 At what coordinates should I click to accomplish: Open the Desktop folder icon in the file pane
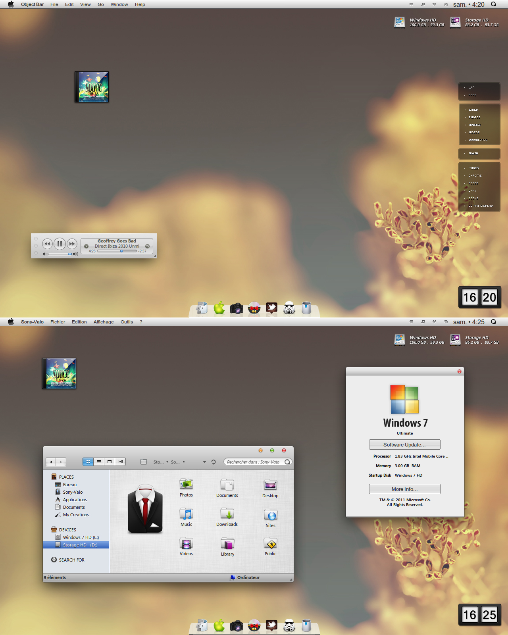click(x=270, y=485)
